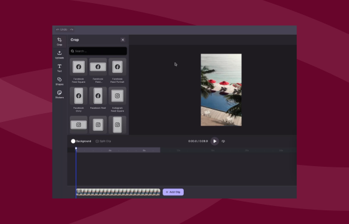Screen dimensions: 349x224
Task: Jump to the 8s mark on timeline ruler
Action: 144,151
